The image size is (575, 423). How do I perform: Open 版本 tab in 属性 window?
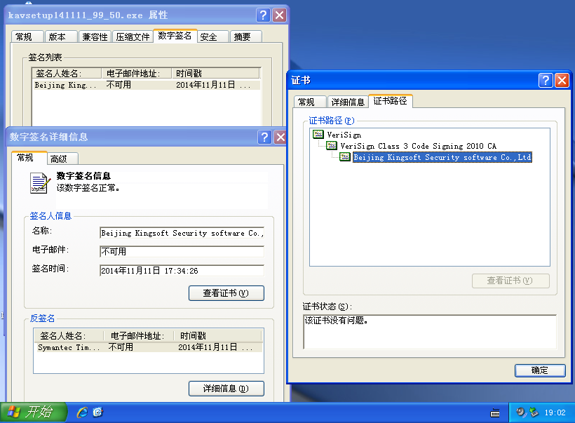tap(61, 36)
